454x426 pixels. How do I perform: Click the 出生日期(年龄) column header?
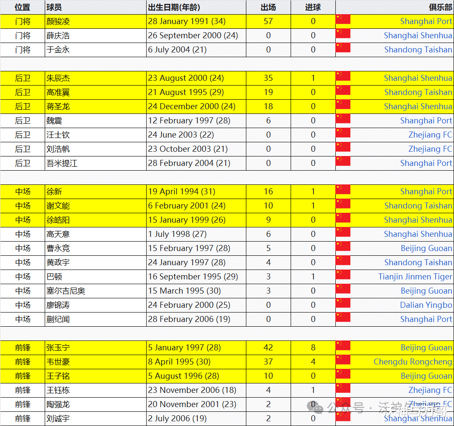point(174,7)
